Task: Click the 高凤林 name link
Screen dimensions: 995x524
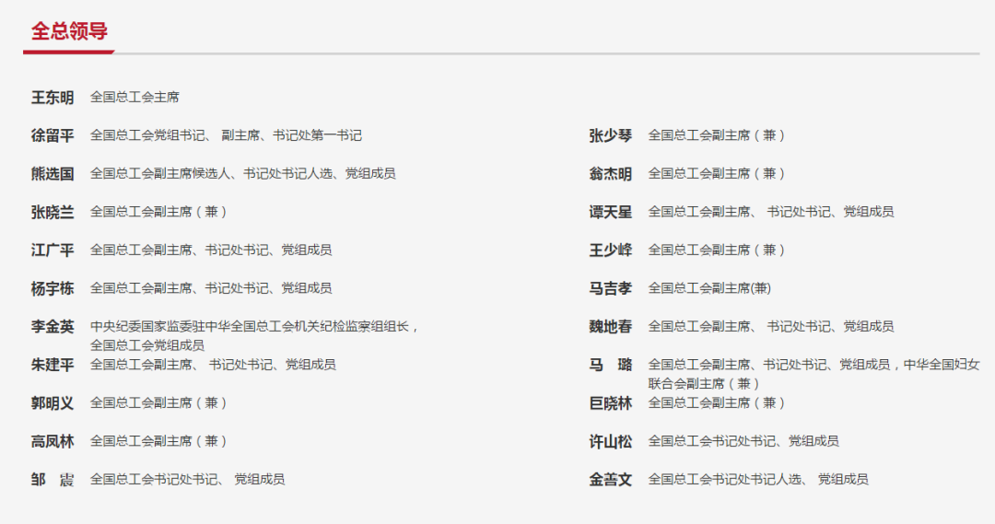Action: coord(53,441)
